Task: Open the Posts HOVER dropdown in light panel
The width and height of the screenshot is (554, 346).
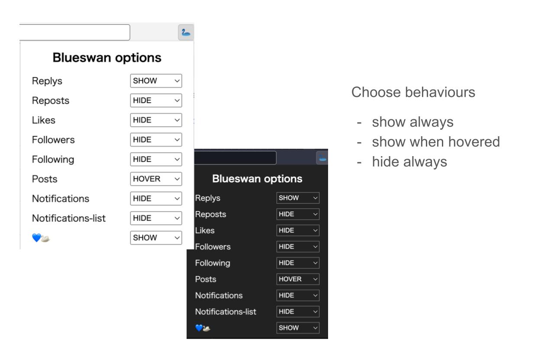Action: tap(156, 179)
